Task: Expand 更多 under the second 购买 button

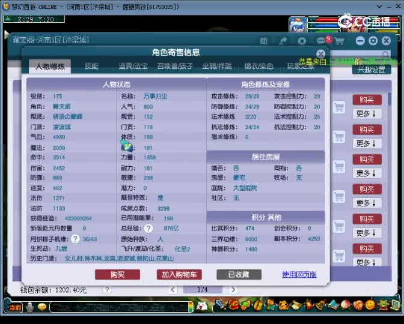Action: point(367,143)
